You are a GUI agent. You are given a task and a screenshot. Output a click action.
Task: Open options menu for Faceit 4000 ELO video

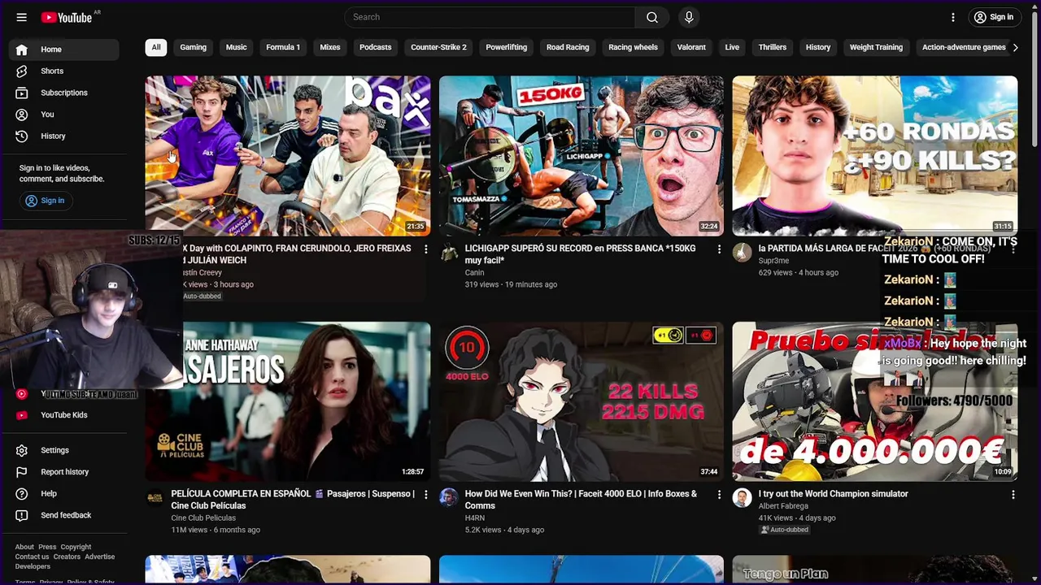pos(719,495)
